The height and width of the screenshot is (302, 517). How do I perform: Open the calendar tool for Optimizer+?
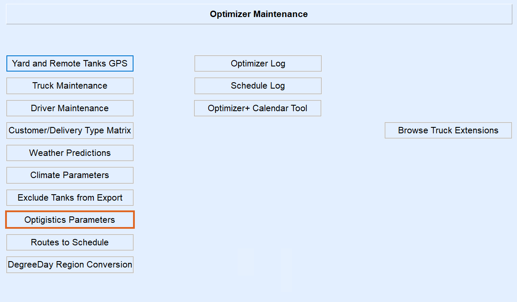coord(258,108)
